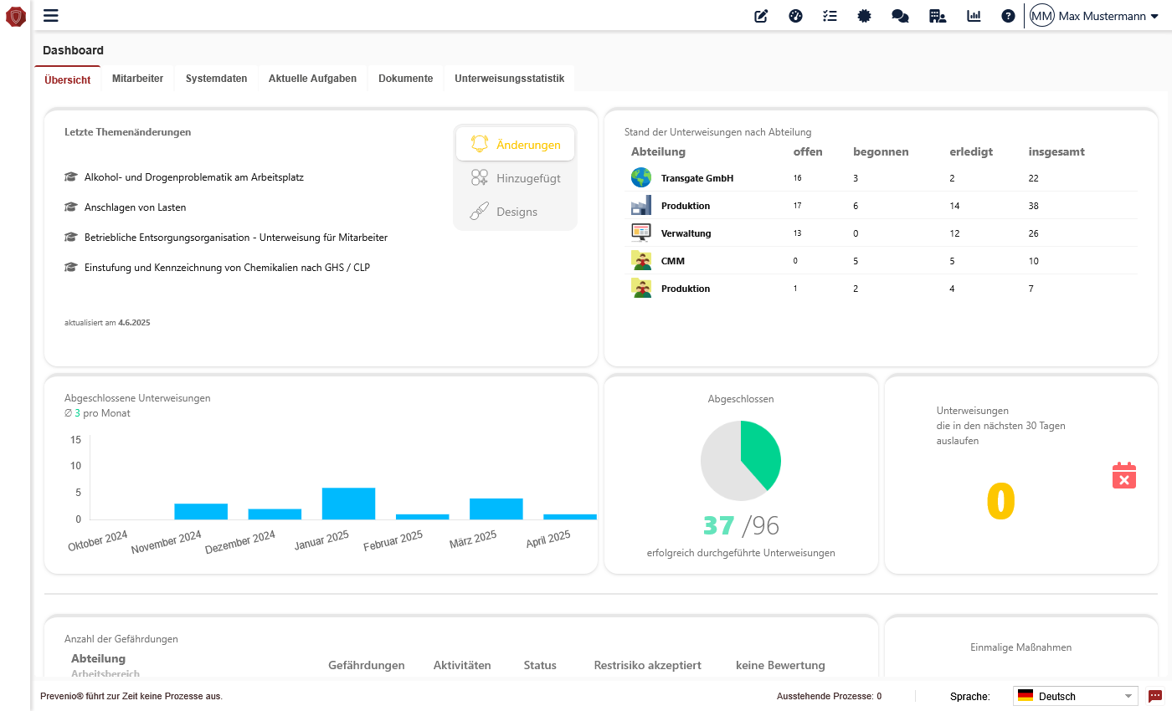
Task: Open the hamburger navigation menu
Action: (x=51, y=15)
